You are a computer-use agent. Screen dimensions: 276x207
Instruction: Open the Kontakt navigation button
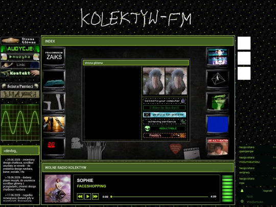click(x=20, y=73)
